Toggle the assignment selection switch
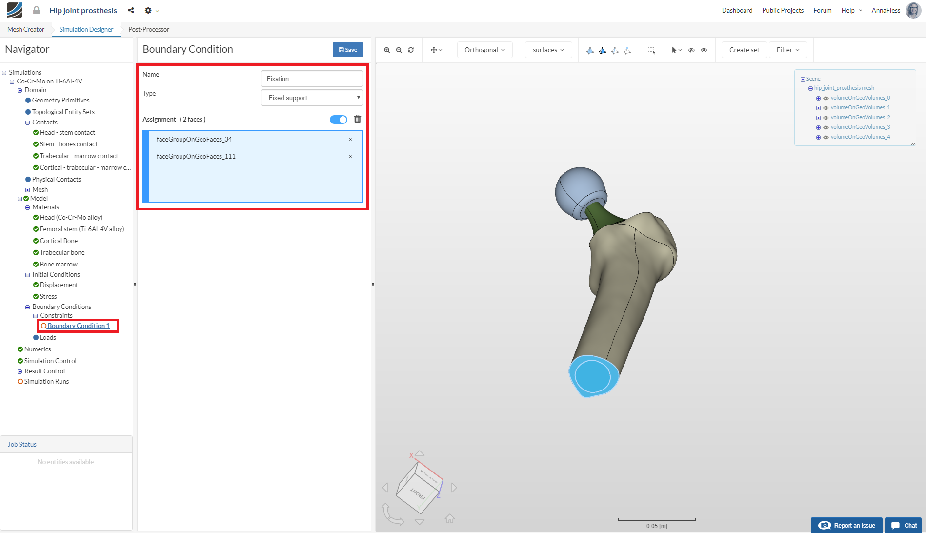Image resolution: width=926 pixels, height=533 pixels. coord(339,120)
